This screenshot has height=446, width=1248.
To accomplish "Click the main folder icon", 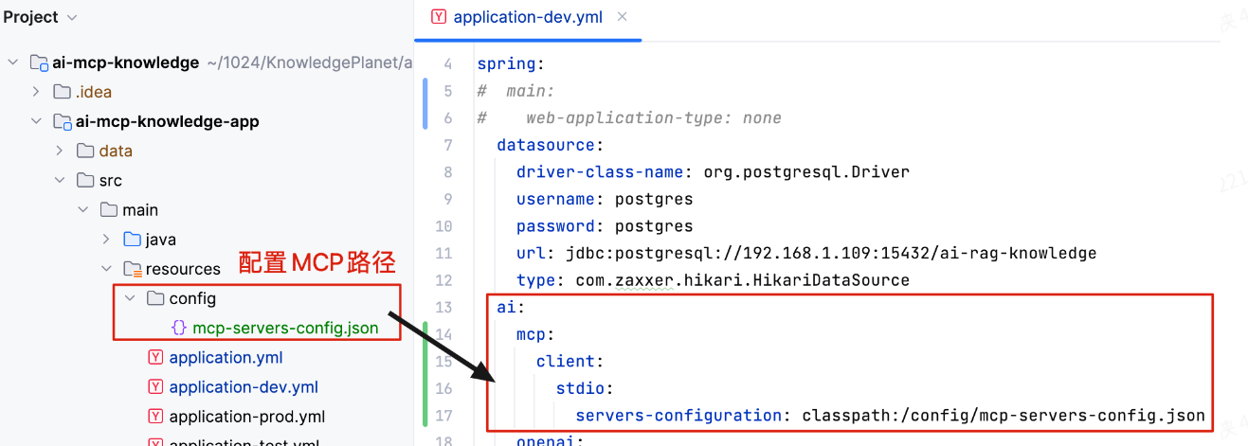I will click(108, 209).
